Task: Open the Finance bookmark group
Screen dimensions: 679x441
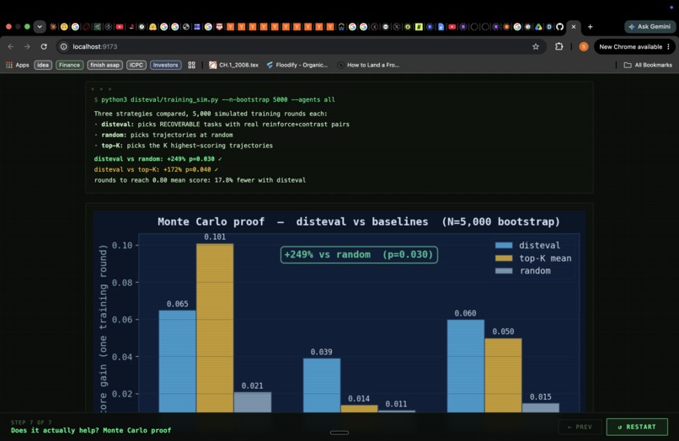Action: 69,65
